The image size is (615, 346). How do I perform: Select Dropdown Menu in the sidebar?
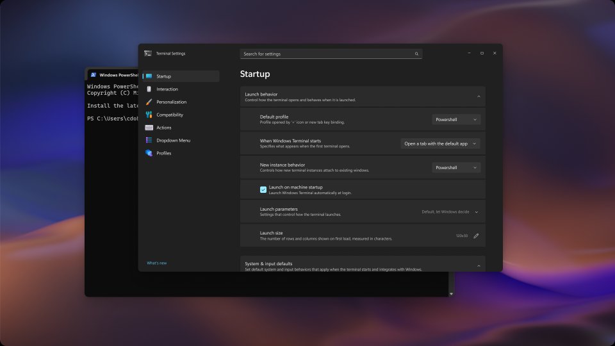point(181,140)
